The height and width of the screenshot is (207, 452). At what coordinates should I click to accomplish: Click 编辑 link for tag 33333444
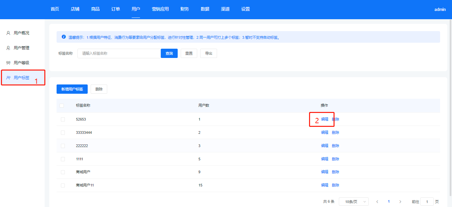pyautogui.click(x=325, y=132)
